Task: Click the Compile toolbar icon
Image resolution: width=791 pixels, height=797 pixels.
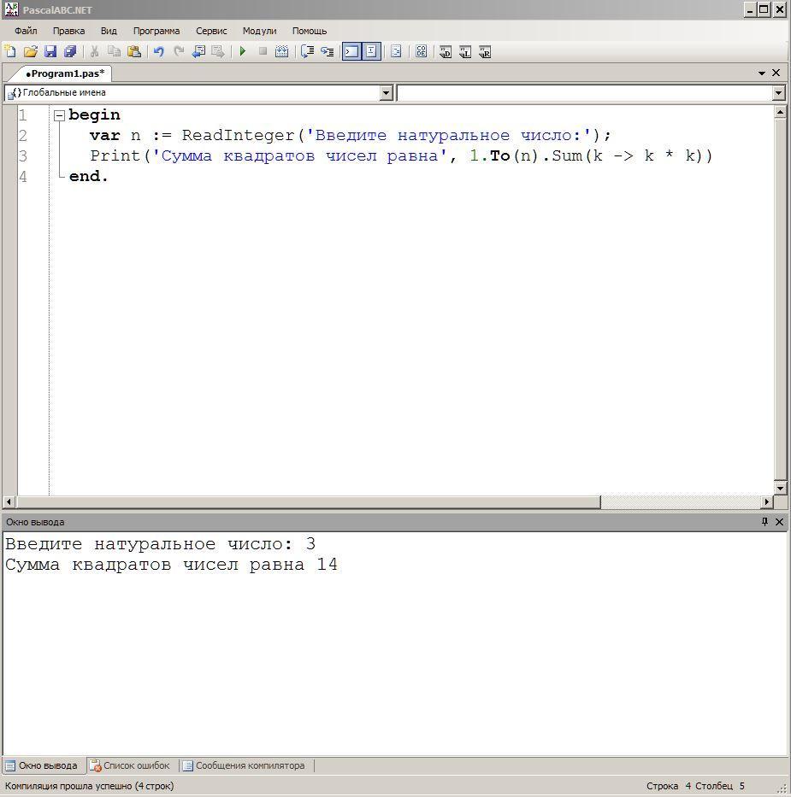Action: [x=281, y=51]
